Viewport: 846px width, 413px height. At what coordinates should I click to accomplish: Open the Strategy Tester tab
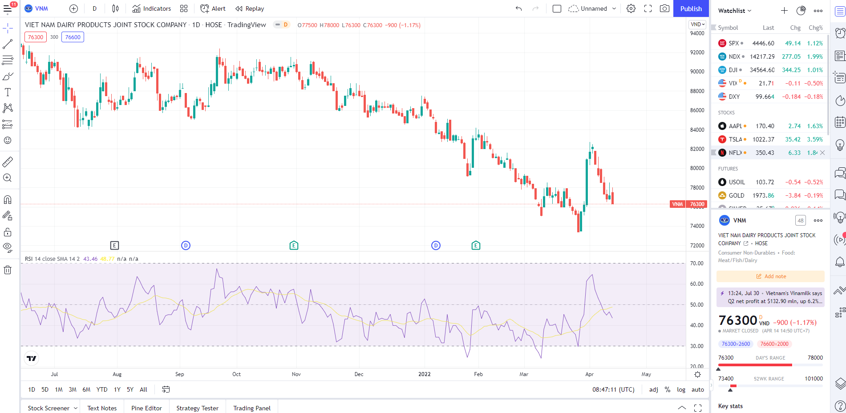[197, 408]
